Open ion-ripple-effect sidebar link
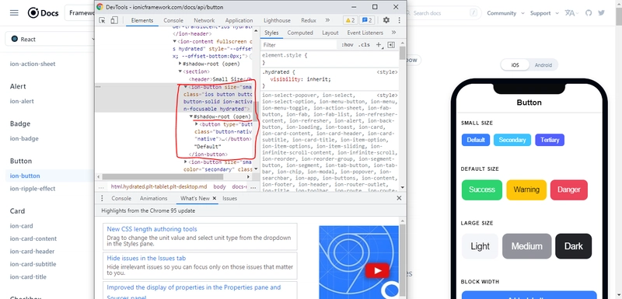This screenshot has height=299, width=622. [33, 189]
